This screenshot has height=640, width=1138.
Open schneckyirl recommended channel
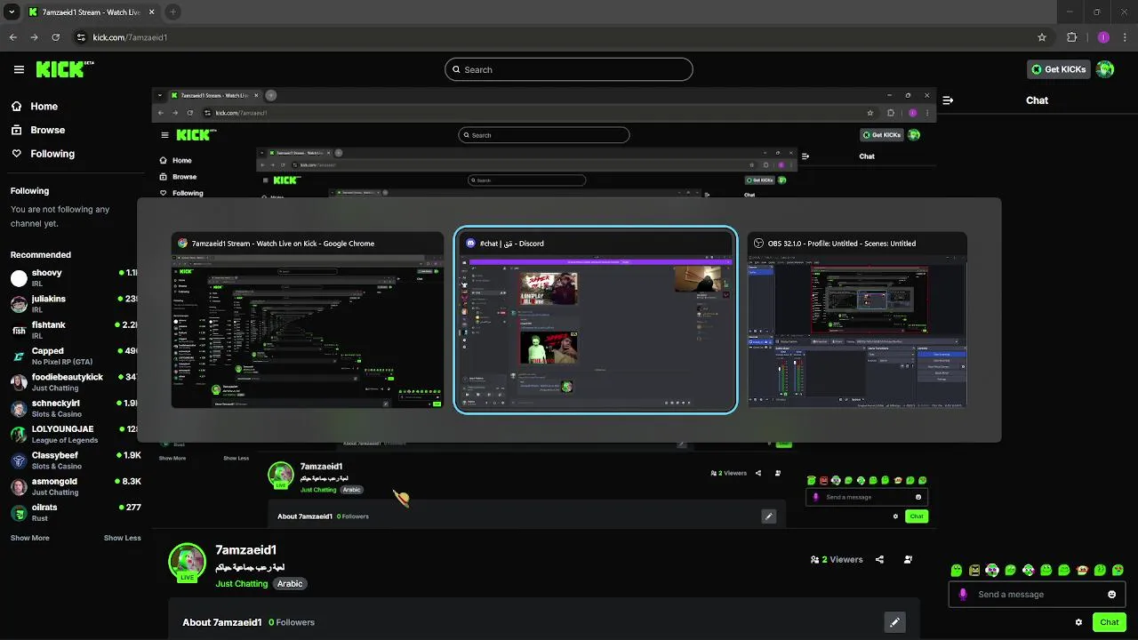pos(76,408)
